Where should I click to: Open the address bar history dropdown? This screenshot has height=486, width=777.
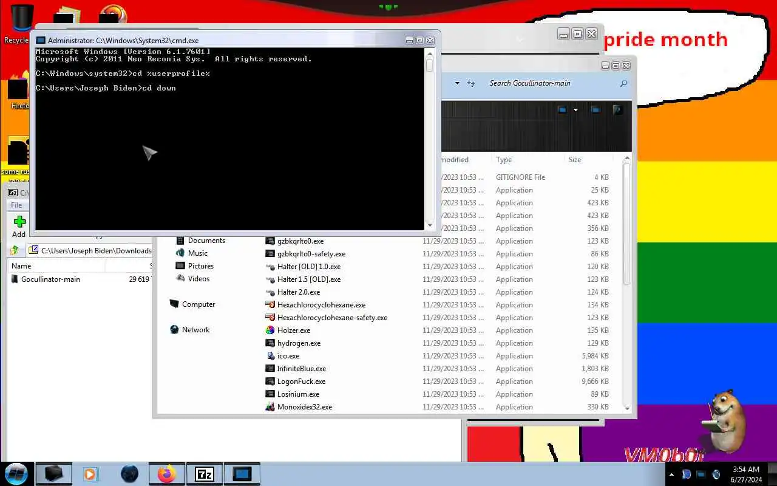tap(457, 83)
